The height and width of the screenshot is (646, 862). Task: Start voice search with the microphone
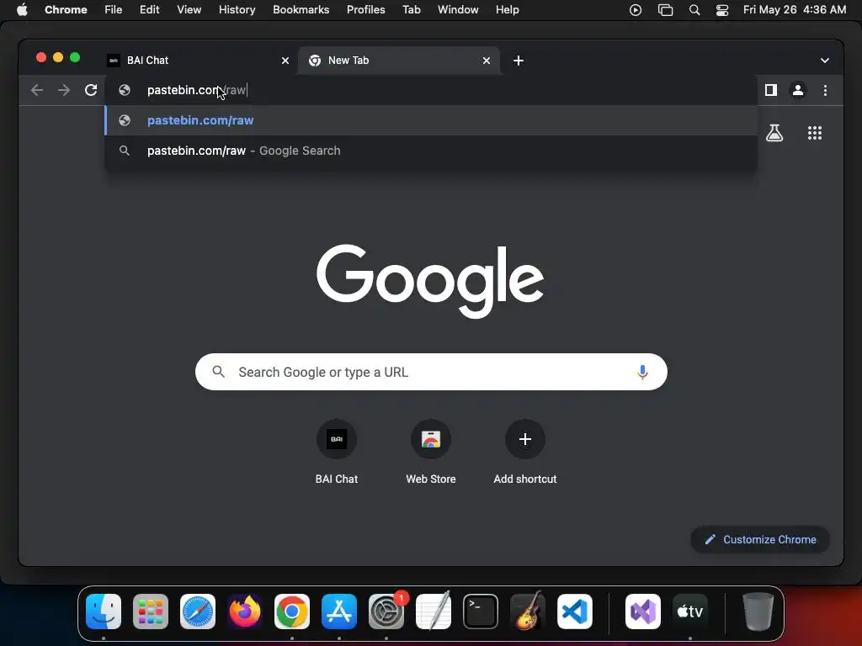(641, 372)
